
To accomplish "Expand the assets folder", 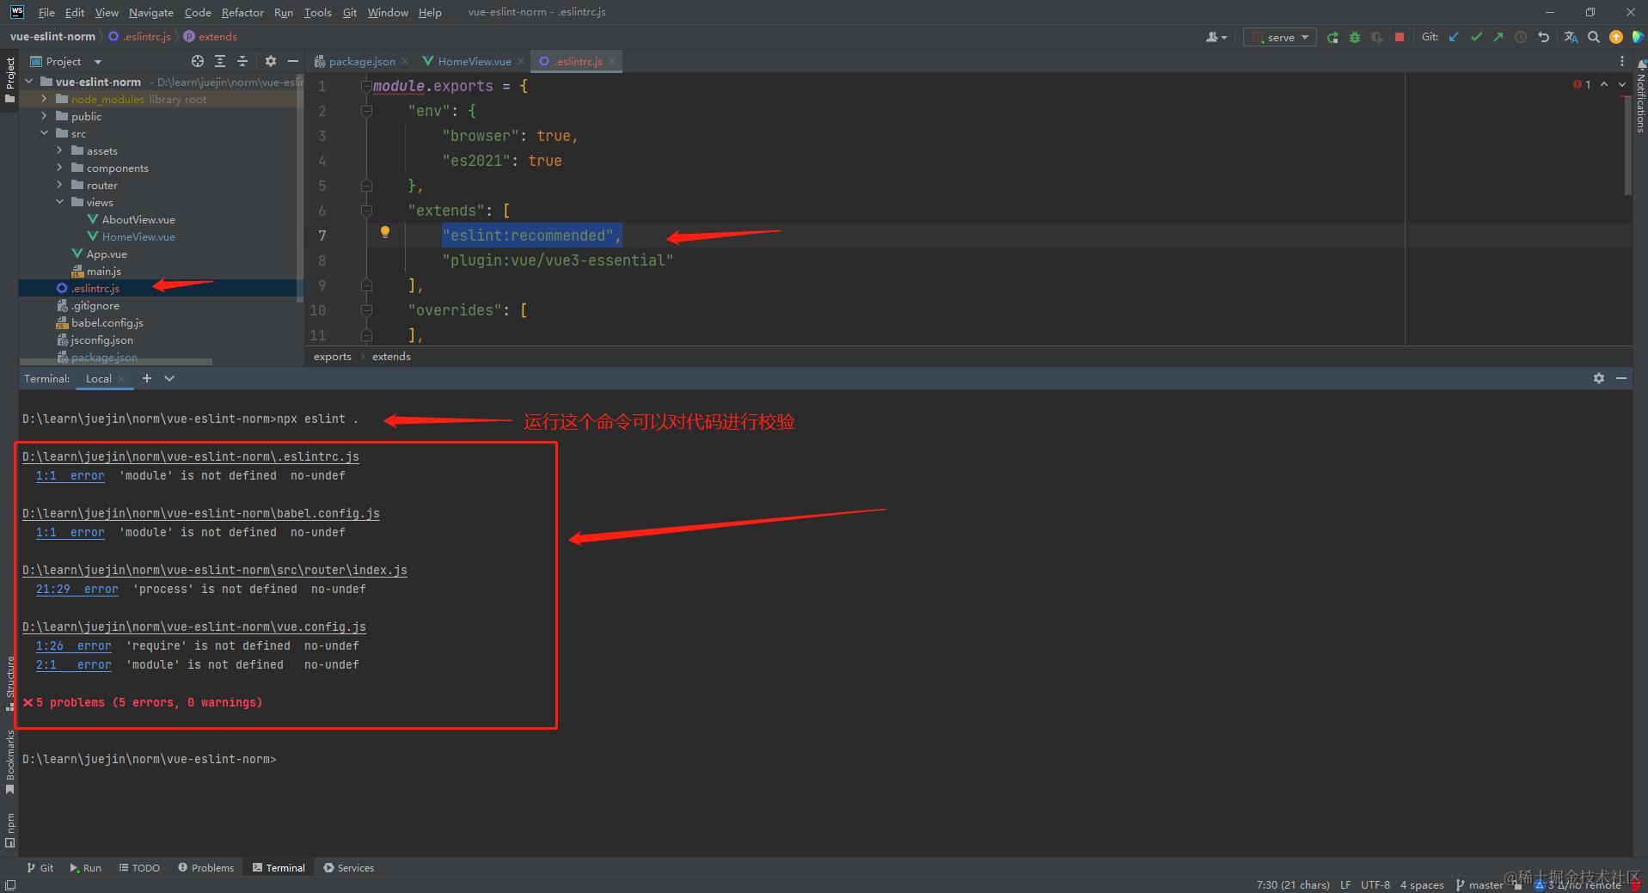I will (59, 150).
